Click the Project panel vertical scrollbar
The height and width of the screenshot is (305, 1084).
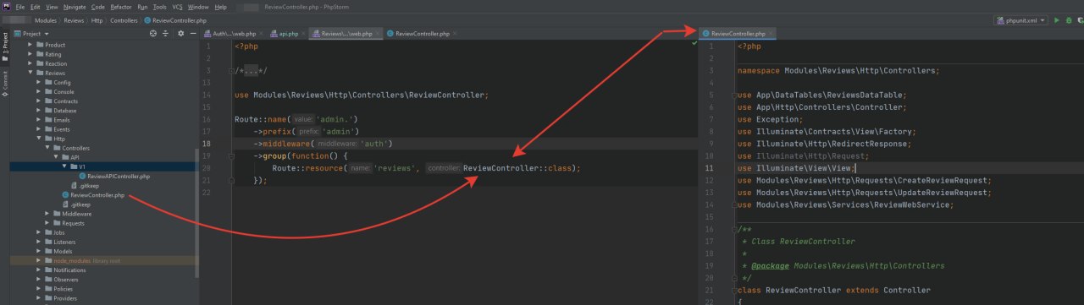coord(196,213)
